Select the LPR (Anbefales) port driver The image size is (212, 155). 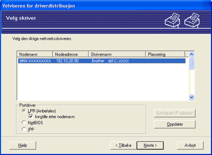tap(24, 111)
